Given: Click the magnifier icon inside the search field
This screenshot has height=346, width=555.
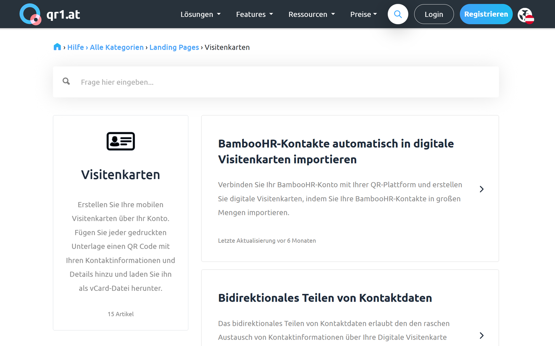Looking at the screenshot, I should [x=66, y=81].
